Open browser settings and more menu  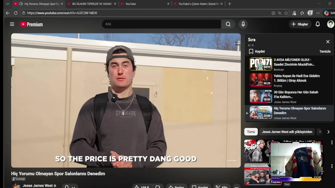pyautogui.click(x=318, y=13)
